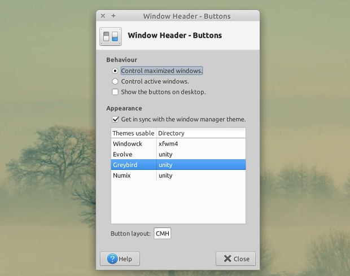Pick the Numix theme
Image resolution: width=350 pixels, height=276 pixels.
pos(178,176)
